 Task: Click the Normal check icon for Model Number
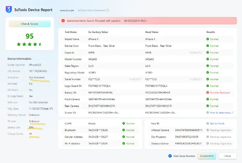click(208, 59)
